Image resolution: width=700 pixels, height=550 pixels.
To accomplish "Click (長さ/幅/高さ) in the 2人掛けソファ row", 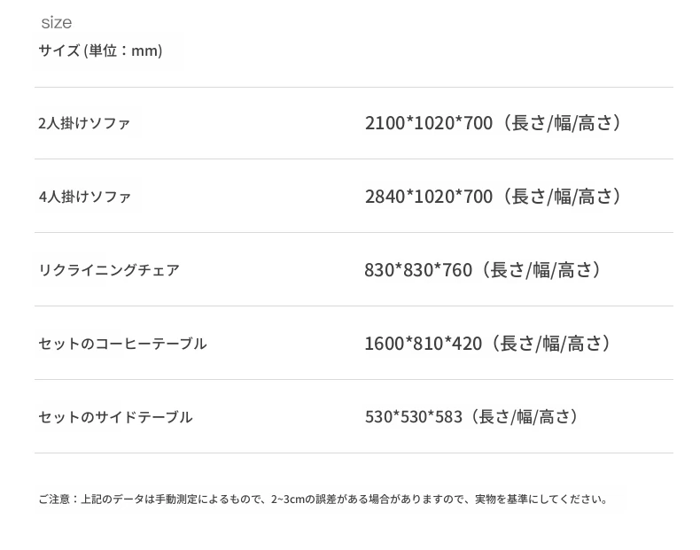I will tap(562, 123).
